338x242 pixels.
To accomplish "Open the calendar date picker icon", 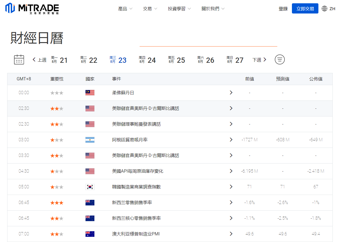I will tap(19, 59).
